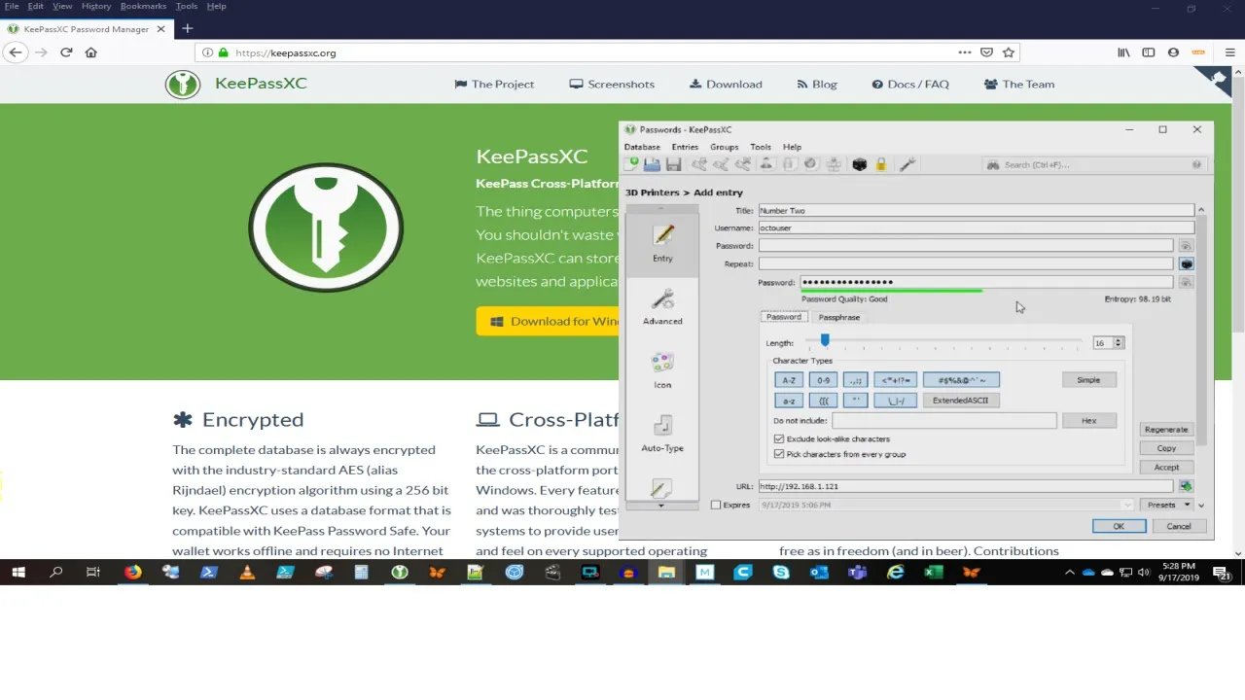The image size is (1245, 700).
Task: Click download favicon icon next to URL
Action: click(x=1186, y=486)
